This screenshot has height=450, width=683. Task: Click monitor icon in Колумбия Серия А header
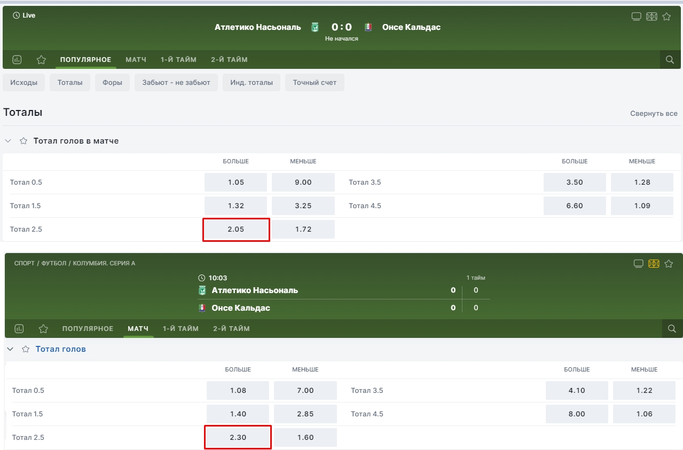[x=638, y=263]
